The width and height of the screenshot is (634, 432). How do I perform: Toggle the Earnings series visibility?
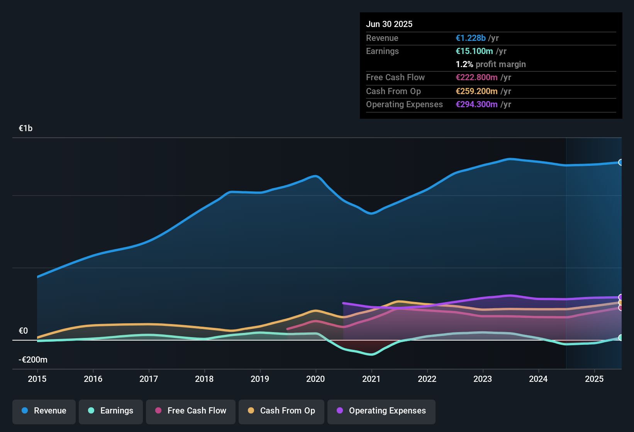[110, 411]
